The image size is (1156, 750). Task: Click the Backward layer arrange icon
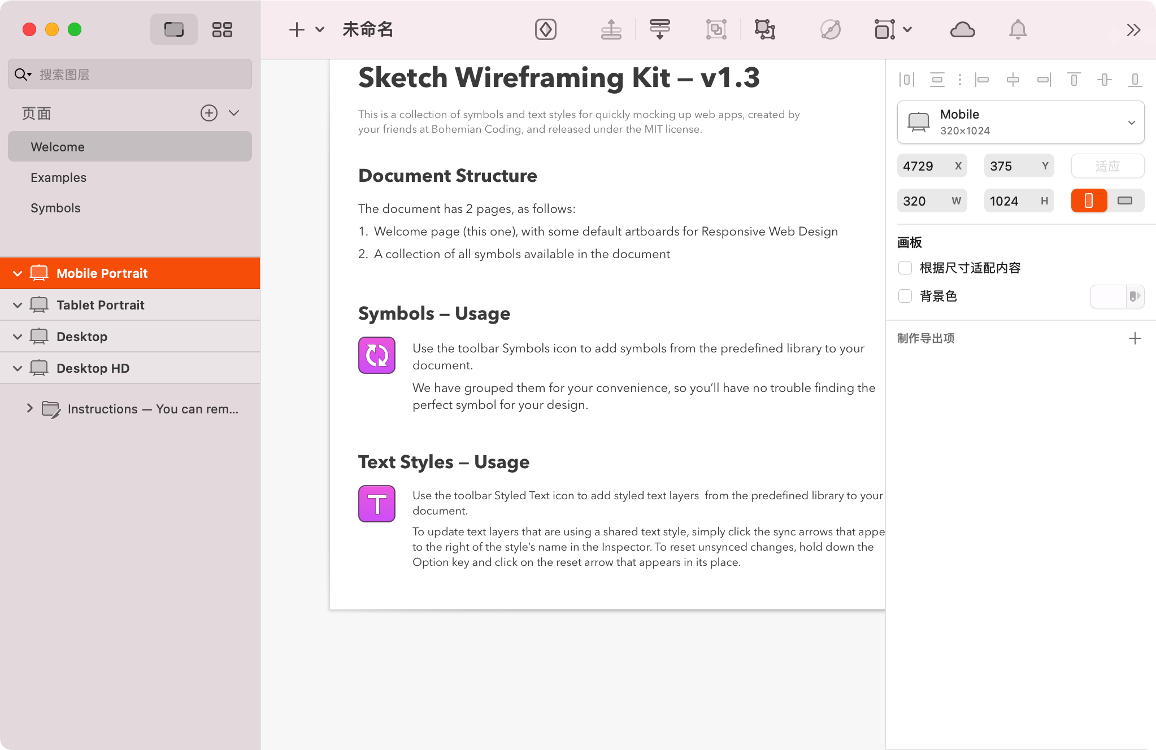pyautogui.click(x=659, y=29)
